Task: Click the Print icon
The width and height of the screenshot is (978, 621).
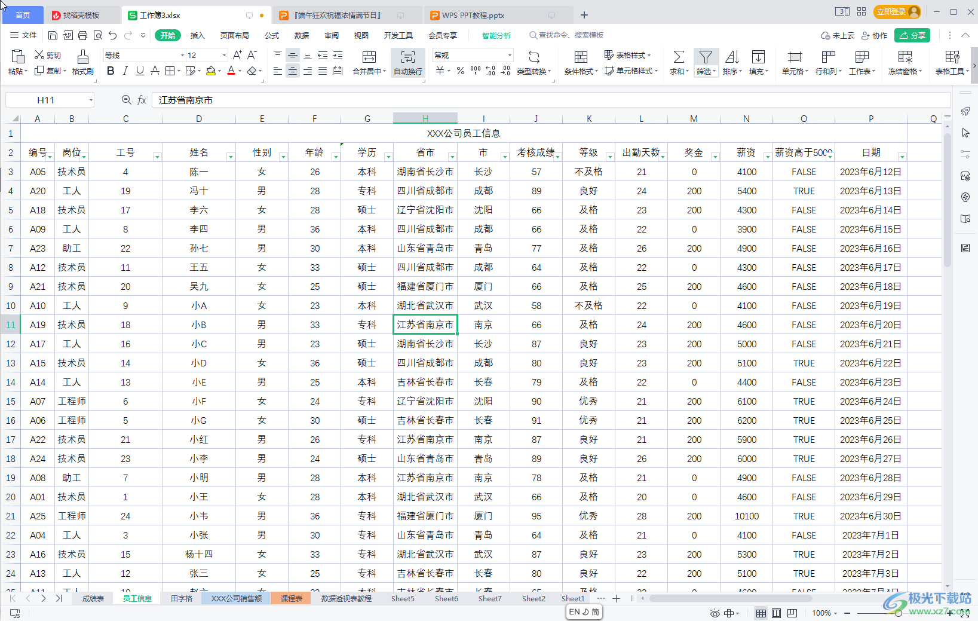Action: [x=82, y=35]
